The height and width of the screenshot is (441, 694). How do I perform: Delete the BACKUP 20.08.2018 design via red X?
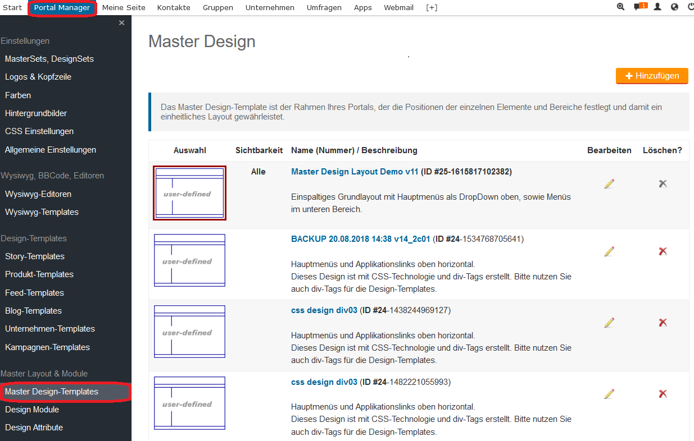pos(663,251)
